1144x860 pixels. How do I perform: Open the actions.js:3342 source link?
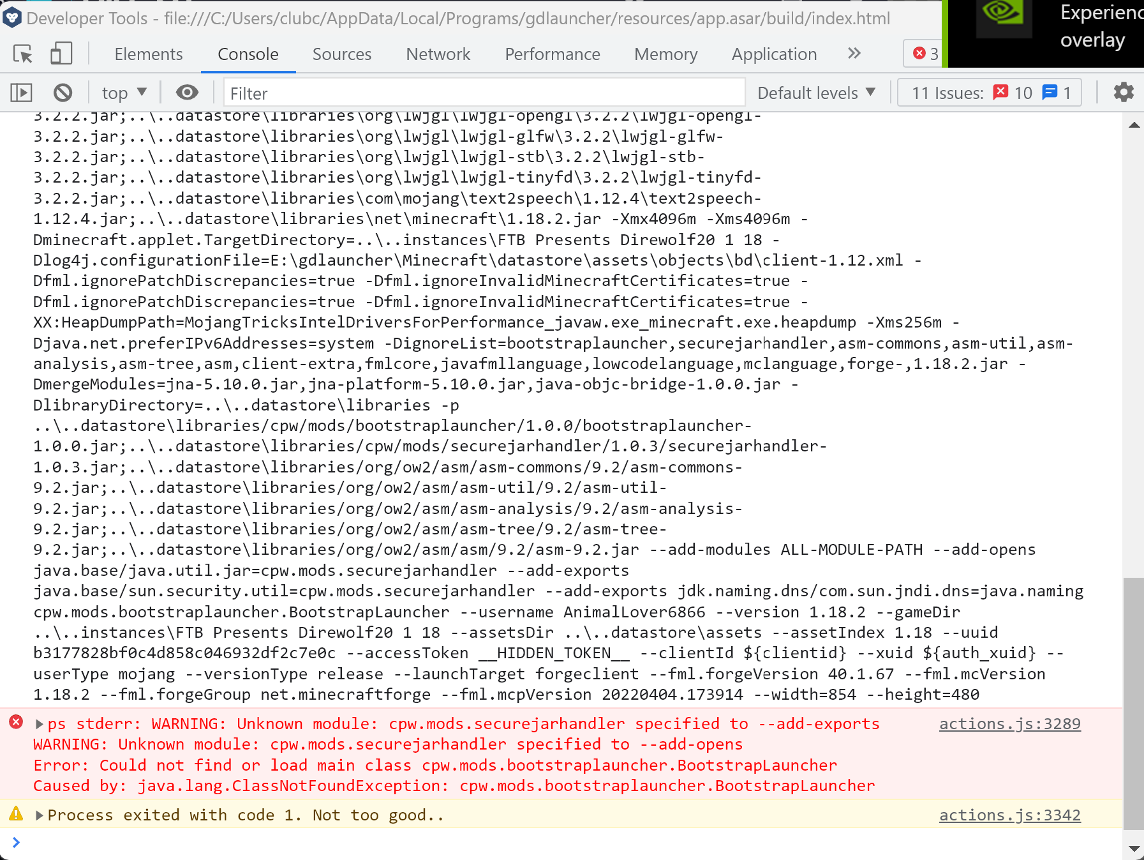coord(1010,815)
